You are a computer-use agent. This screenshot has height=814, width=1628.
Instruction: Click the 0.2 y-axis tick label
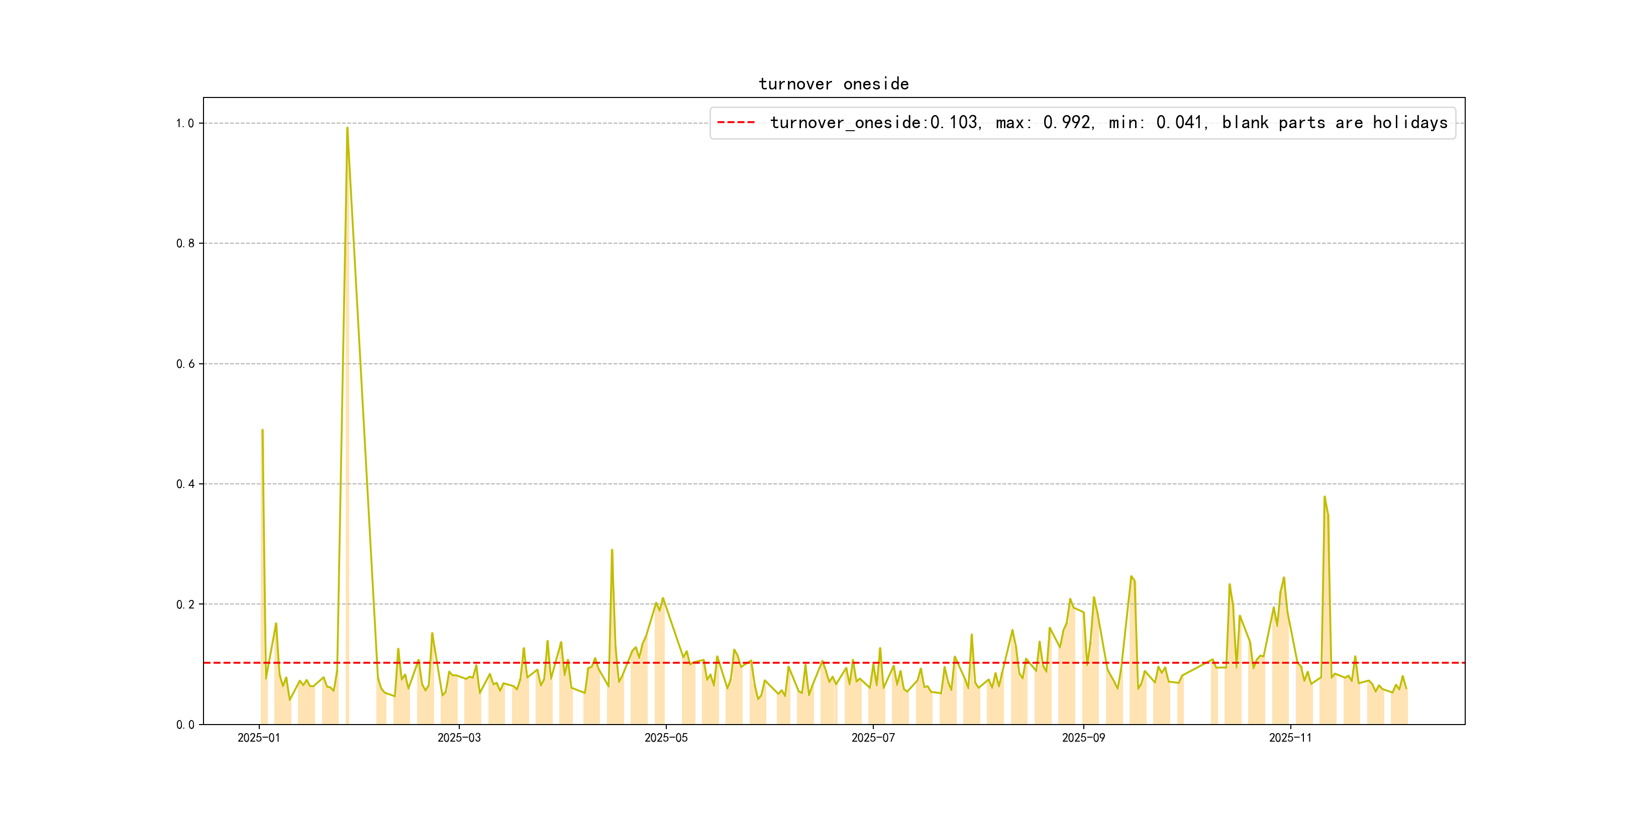(184, 604)
